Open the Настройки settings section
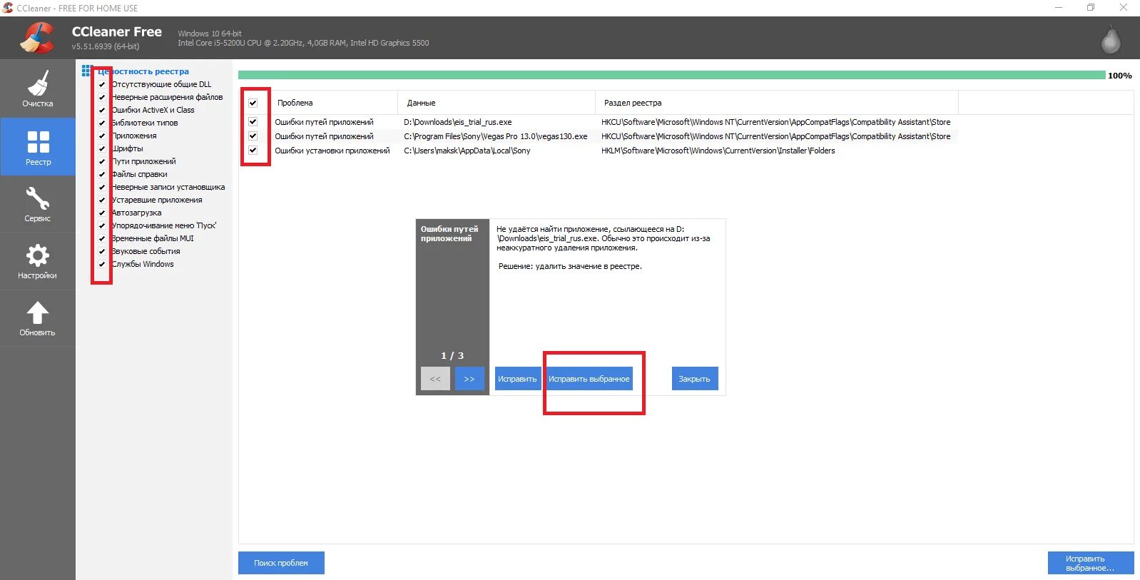Viewport: 1140px width, 580px height. tap(38, 261)
